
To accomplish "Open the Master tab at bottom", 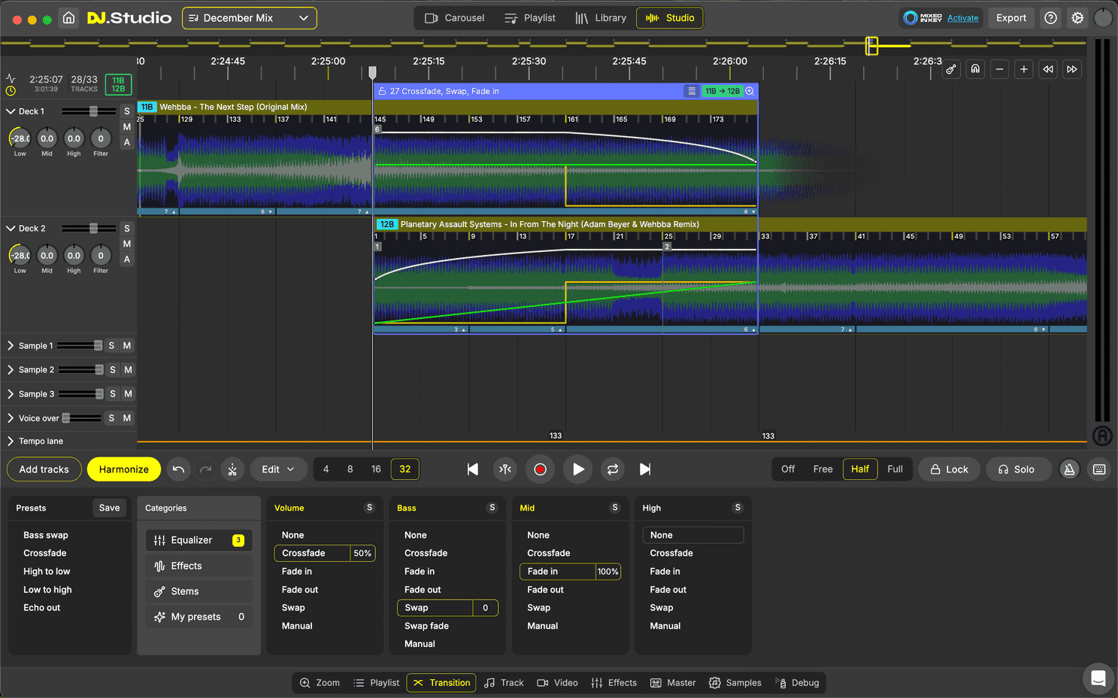I will [x=673, y=683].
